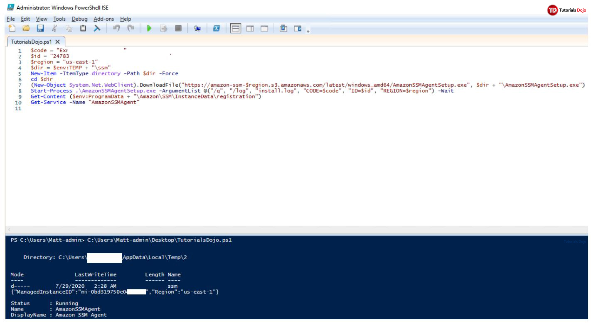Redo the last edit

click(x=131, y=29)
